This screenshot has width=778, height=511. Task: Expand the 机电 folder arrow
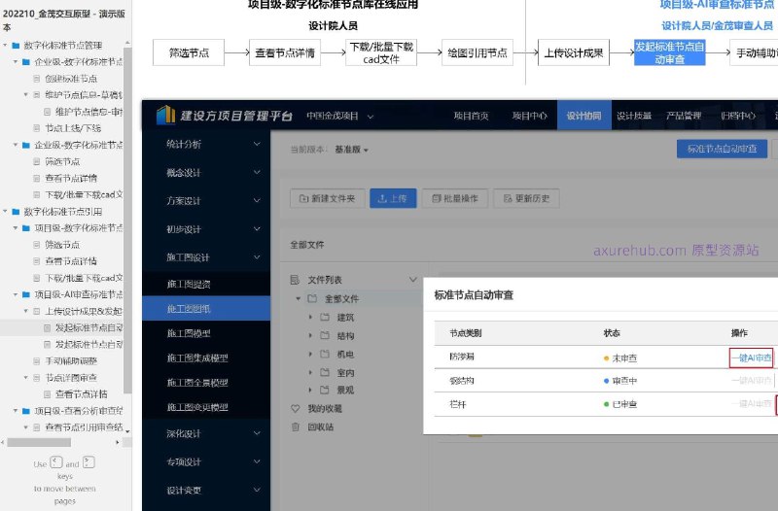coord(310,354)
